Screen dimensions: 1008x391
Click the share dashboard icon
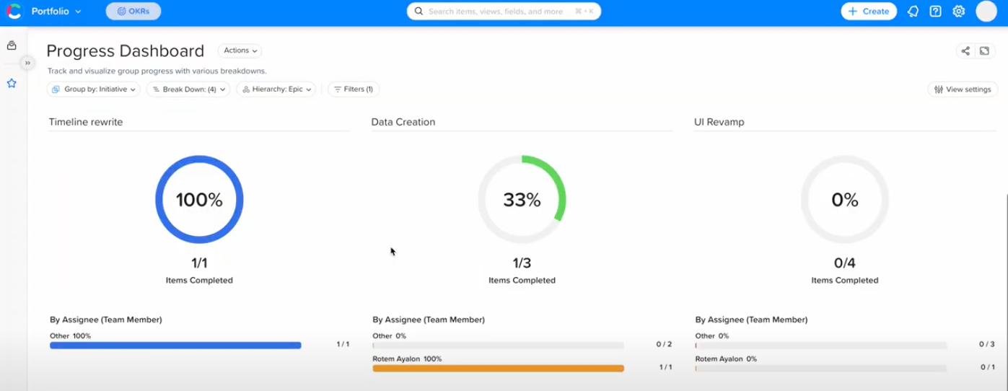965,50
